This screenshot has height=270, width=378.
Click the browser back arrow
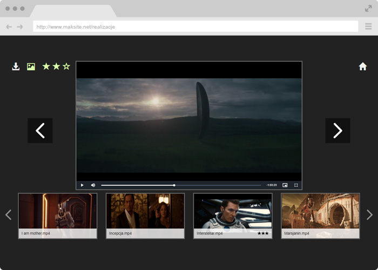click(x=9, y=27)
